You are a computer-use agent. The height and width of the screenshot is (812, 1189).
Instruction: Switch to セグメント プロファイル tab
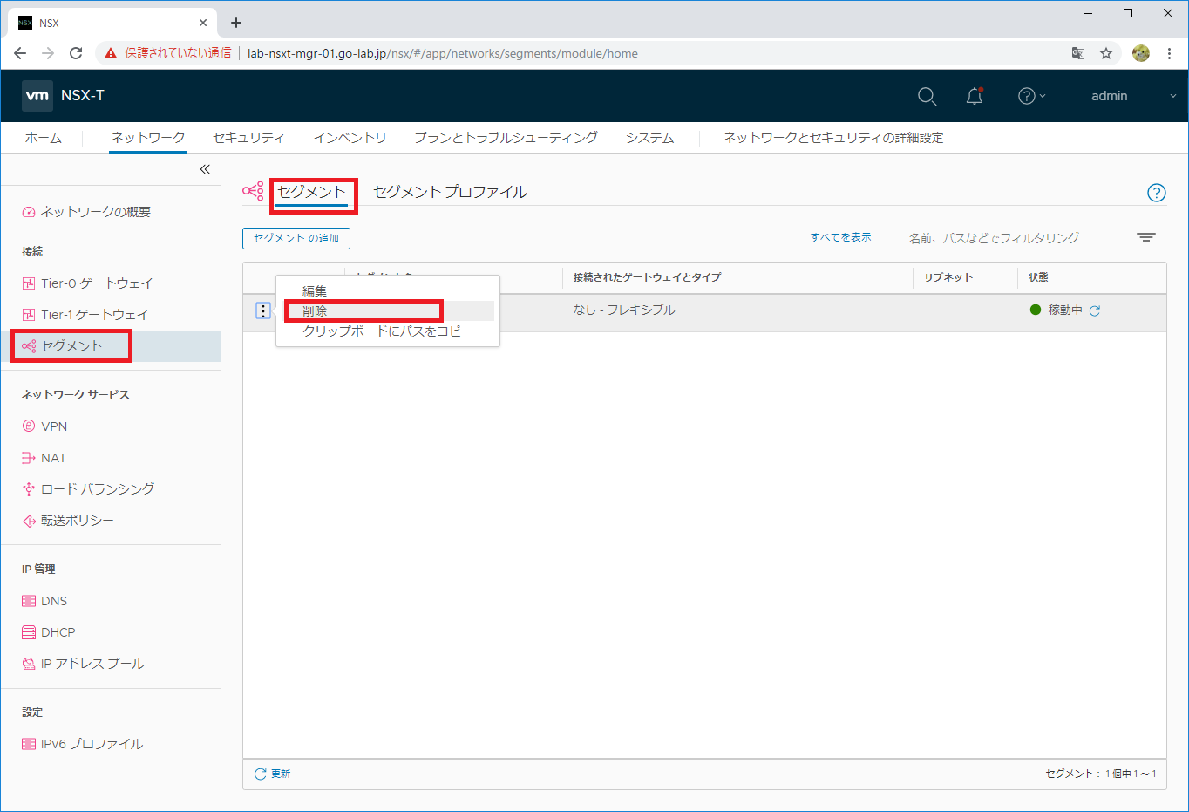[450, 192]
